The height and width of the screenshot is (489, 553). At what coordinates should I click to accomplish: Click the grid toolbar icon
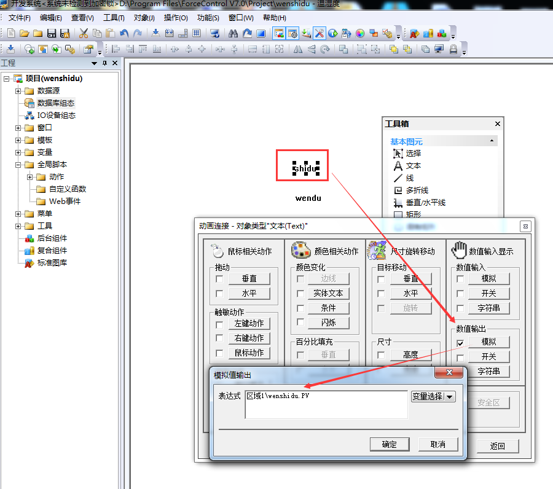(x=197, y=34)
